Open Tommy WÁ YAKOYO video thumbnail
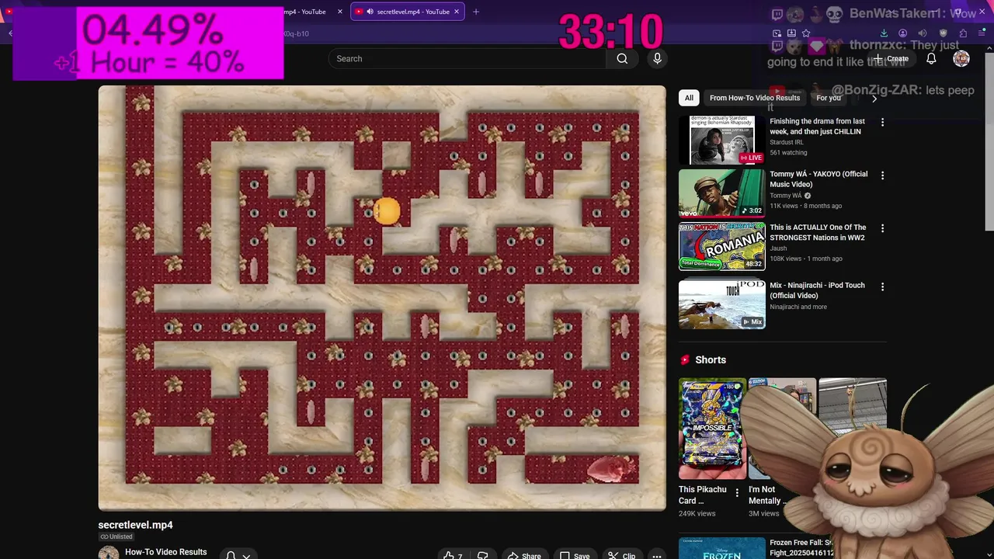This screenshot has height=559, width=994. tap(722, 193)
